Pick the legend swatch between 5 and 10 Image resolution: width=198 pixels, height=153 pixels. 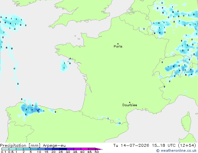(34, 149)
